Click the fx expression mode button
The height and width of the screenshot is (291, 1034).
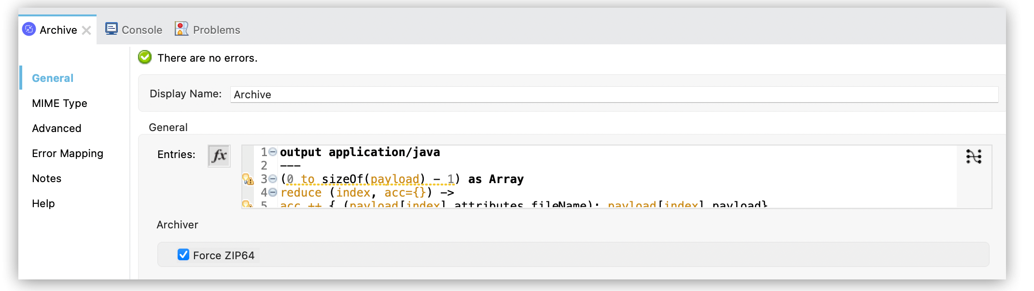(x=219, y=156)
